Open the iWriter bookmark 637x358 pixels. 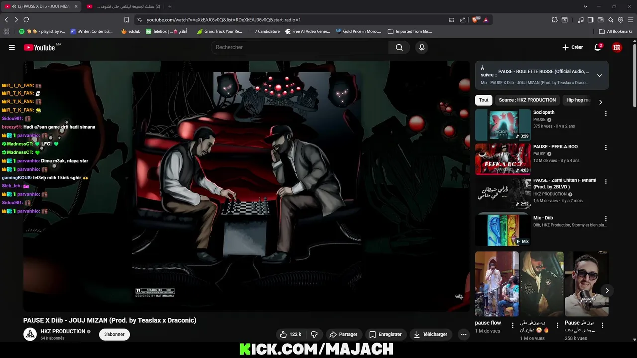coord(92,31)
